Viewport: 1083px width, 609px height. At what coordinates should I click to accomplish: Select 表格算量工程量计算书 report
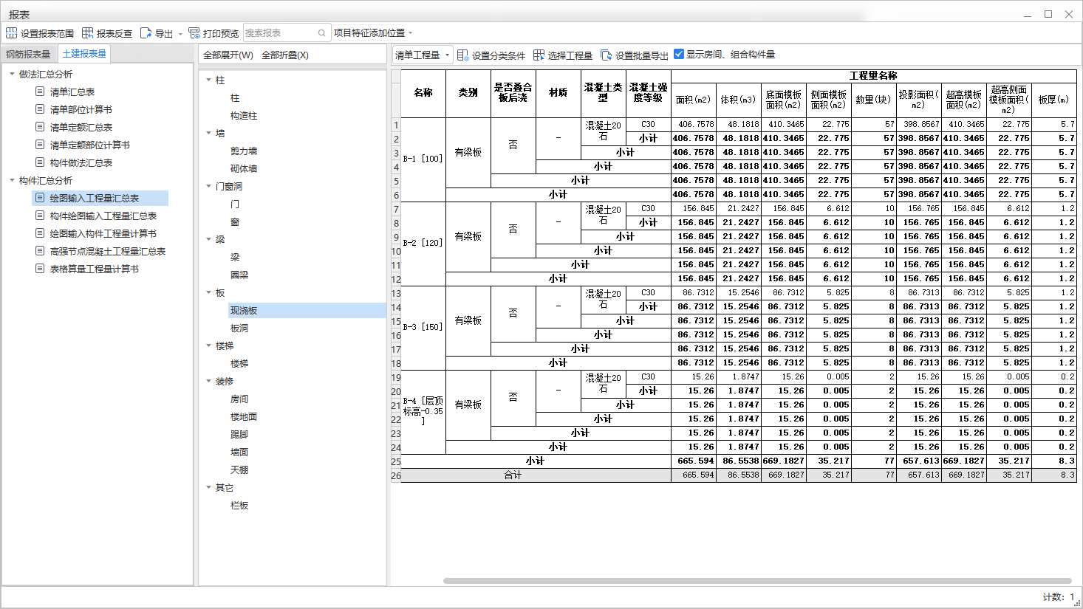(x=95, y=269)
